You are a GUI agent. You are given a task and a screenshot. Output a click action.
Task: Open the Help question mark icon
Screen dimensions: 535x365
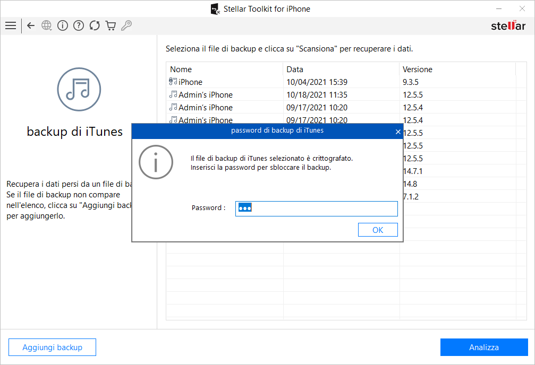point(79,25)
